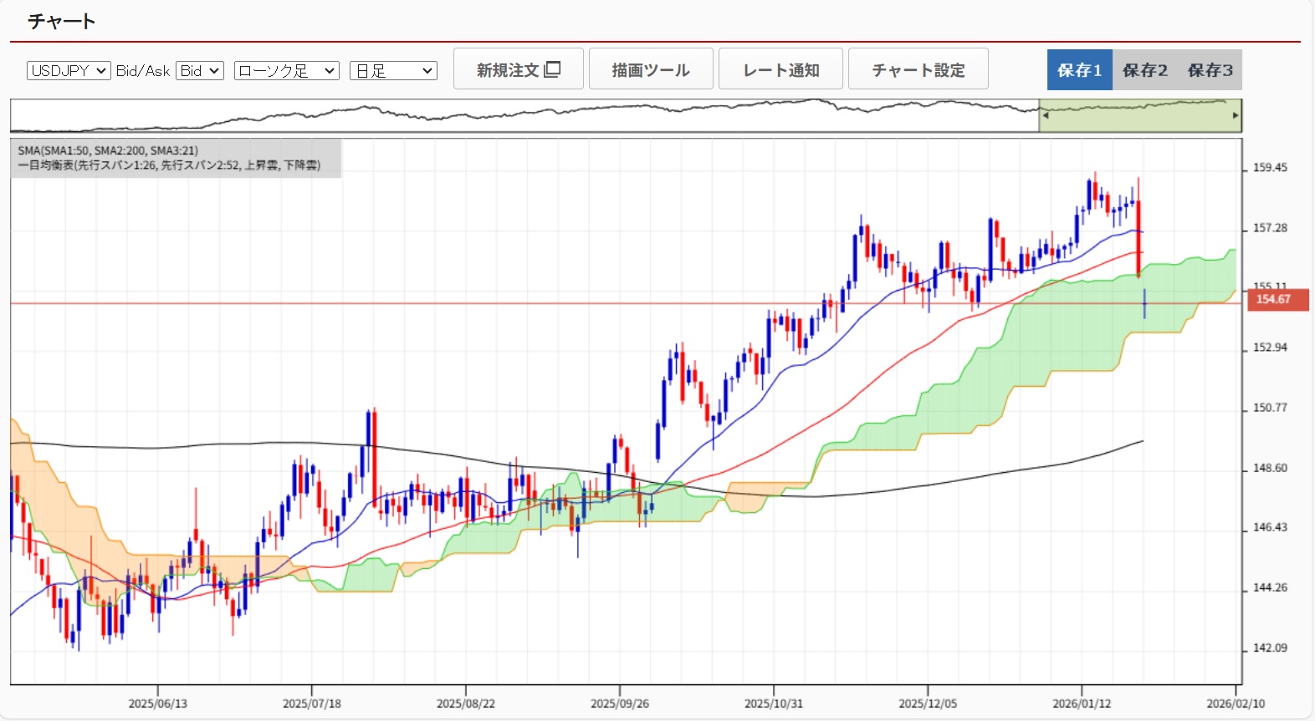Open the ローソク足 chart type dropdown
This screenshot has height=721, width=1315.
click(x=286, y=71)
